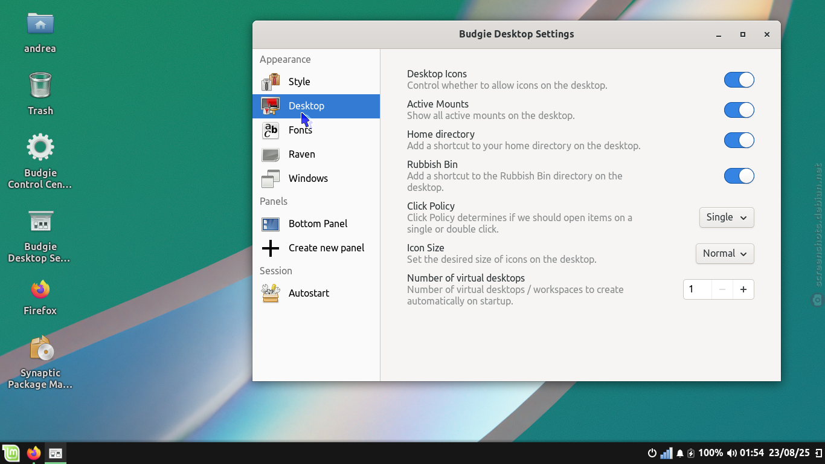Open the network signal indicator
Screen dimensions: 825x464
pyautogui.click(x=666, y=453)
